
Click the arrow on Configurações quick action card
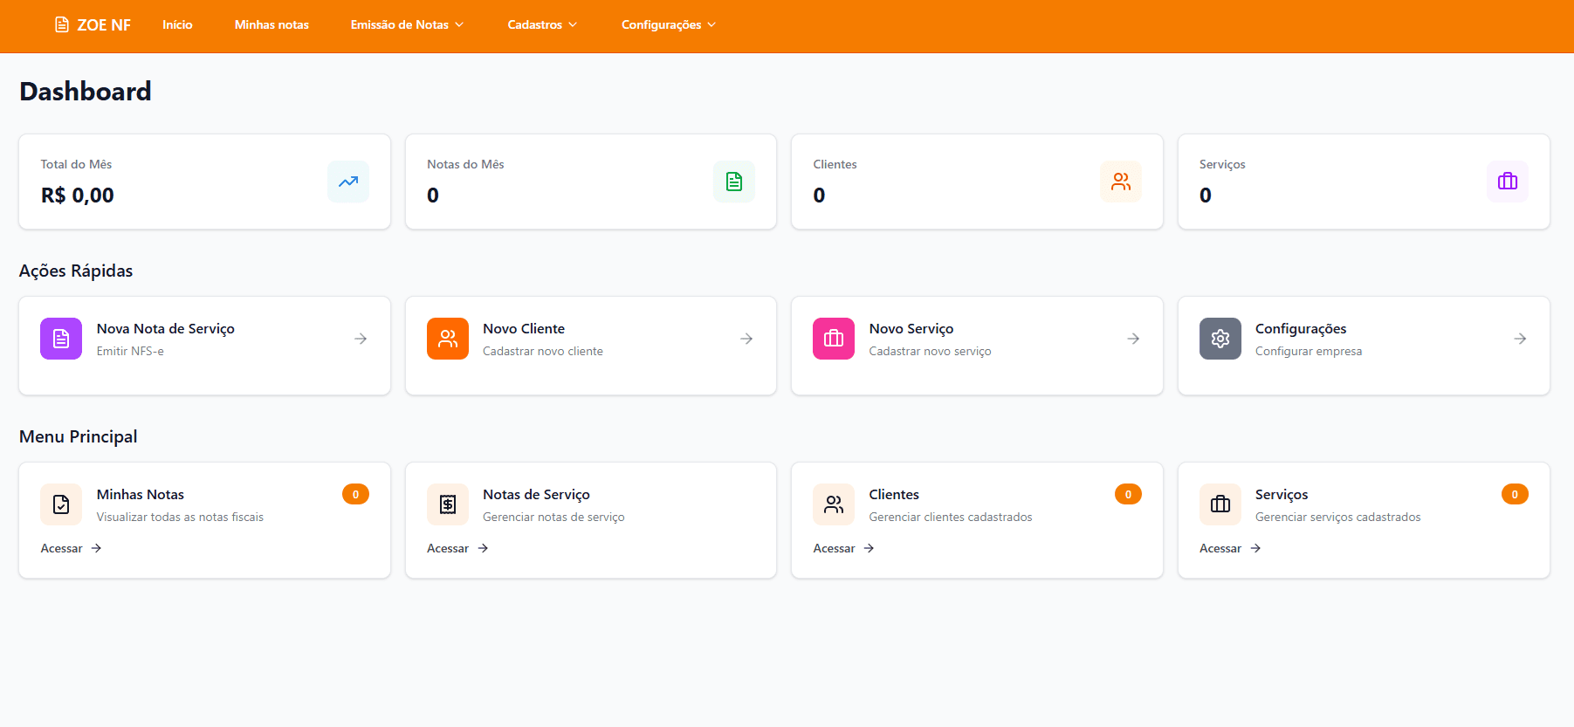1520,339
